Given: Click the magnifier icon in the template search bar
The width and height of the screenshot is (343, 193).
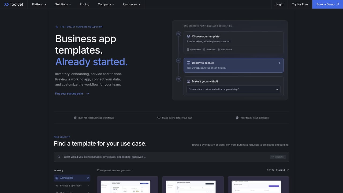Looking at the screenshot, I should 59,157.
